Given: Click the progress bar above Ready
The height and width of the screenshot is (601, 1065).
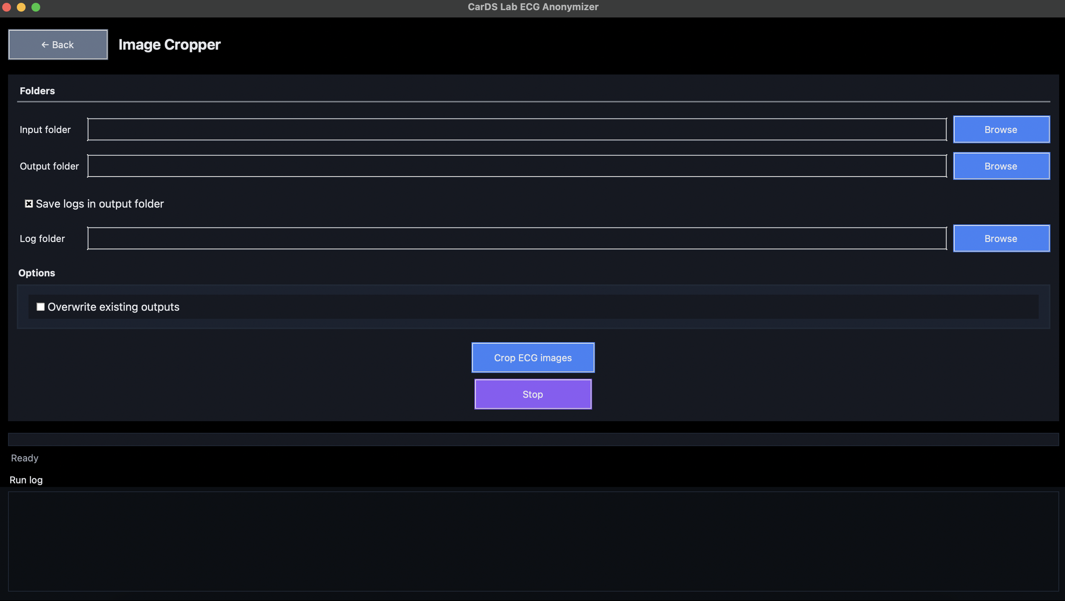Looking at the screenshot, I should 532,439.
